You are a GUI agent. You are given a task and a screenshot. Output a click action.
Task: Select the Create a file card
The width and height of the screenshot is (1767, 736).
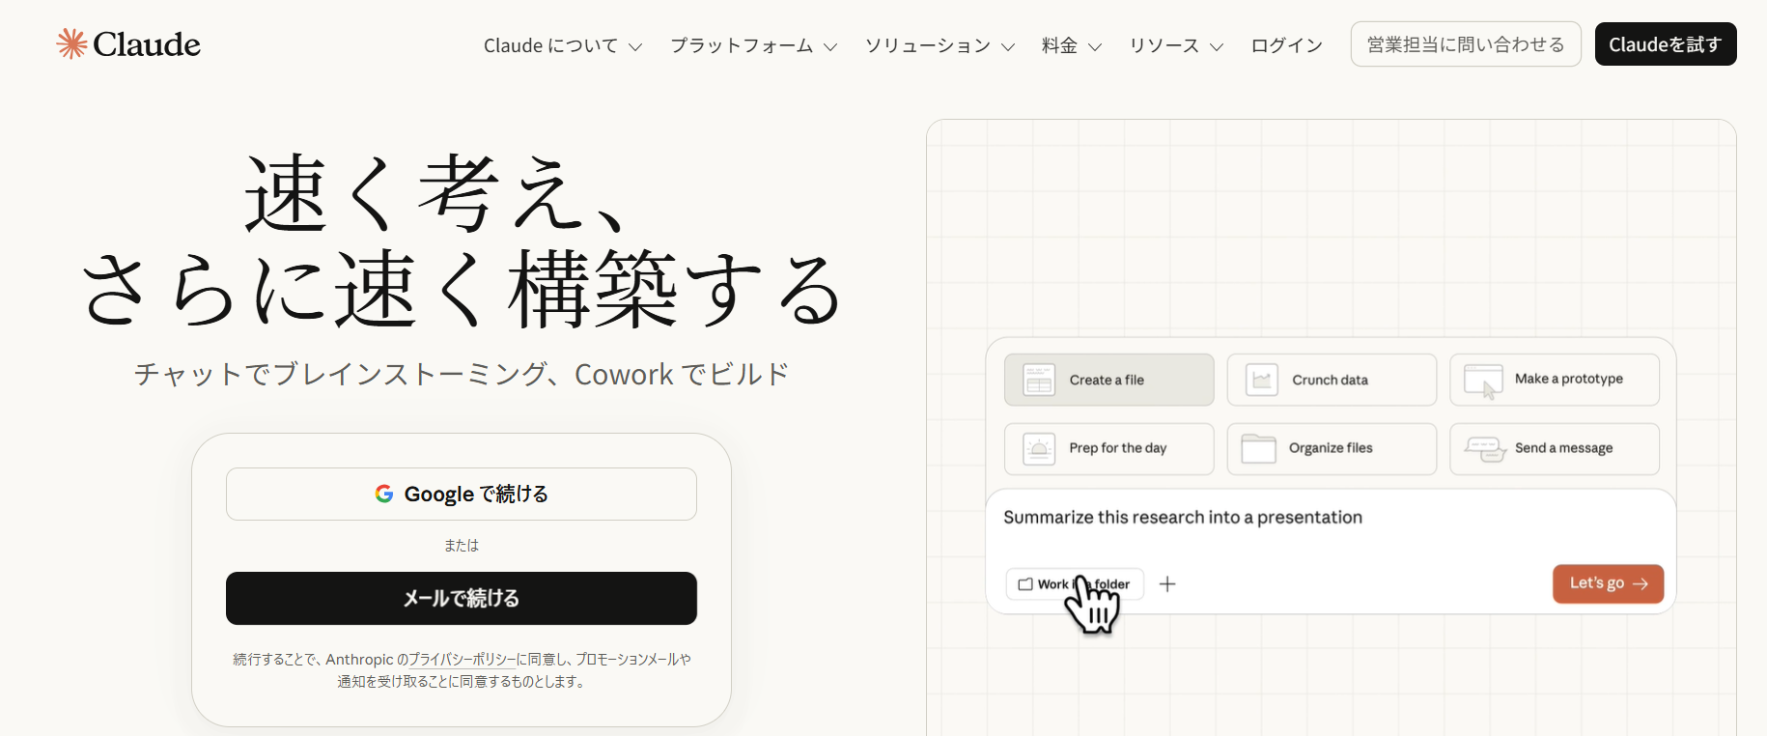pos(1109,380)
